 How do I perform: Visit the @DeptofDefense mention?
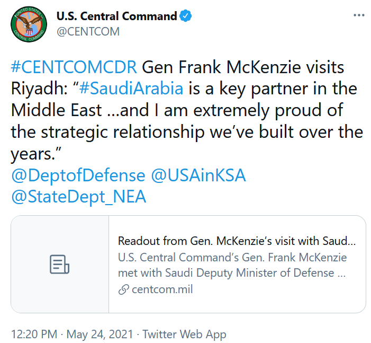pyautogui.click(x=78, y=175)
